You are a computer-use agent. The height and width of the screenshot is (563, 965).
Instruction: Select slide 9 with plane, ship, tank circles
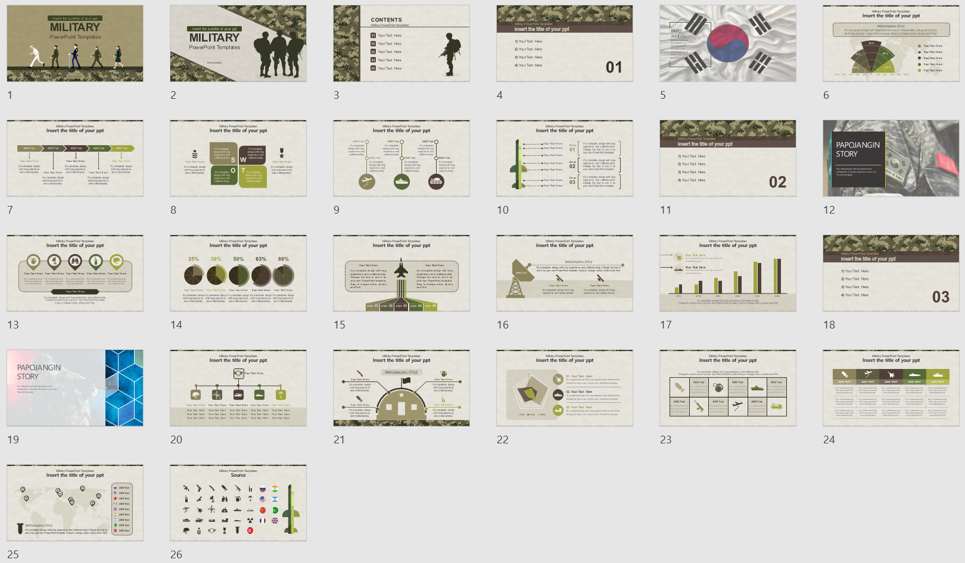pyautogui.click(x=401, y=158)
